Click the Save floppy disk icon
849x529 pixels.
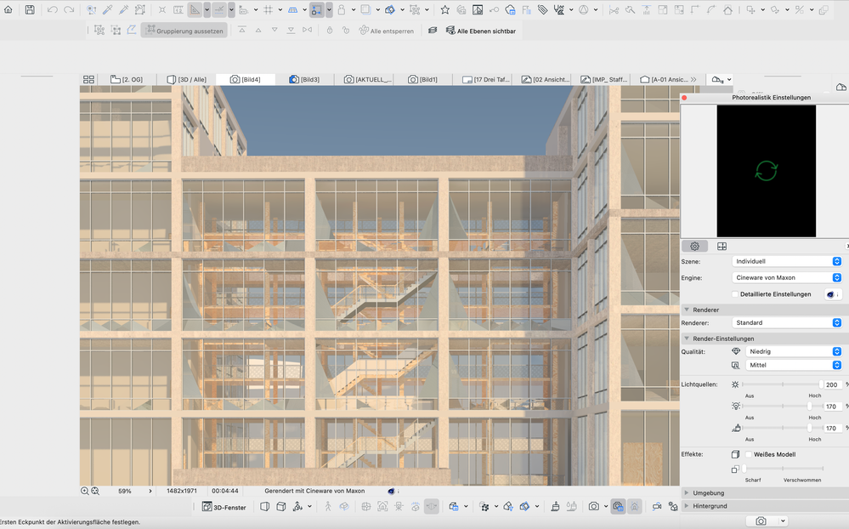point(30,9)
